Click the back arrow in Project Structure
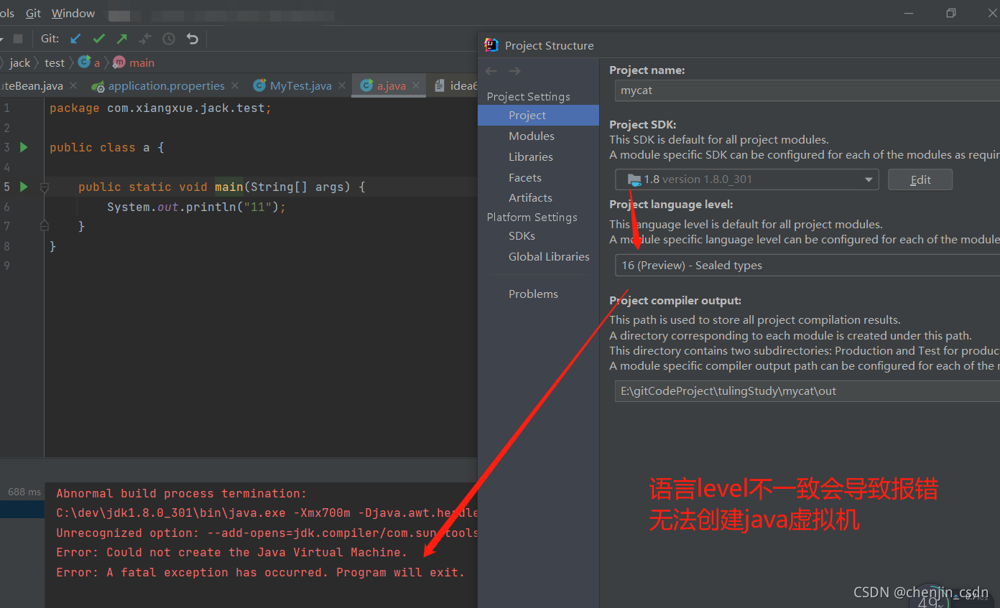This screenshot has width=1000, height=608. (x=491, y=71)
